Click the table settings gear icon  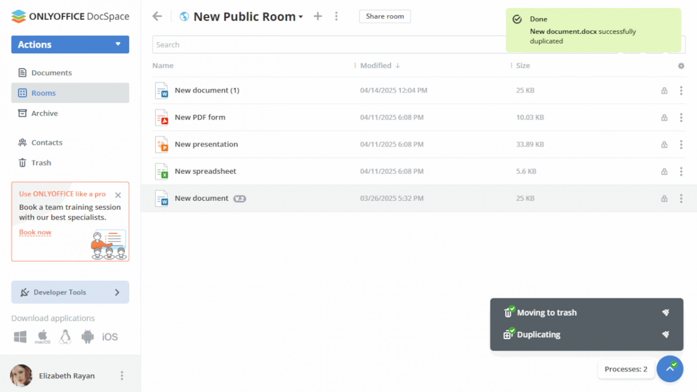click(x=681, y=66)
